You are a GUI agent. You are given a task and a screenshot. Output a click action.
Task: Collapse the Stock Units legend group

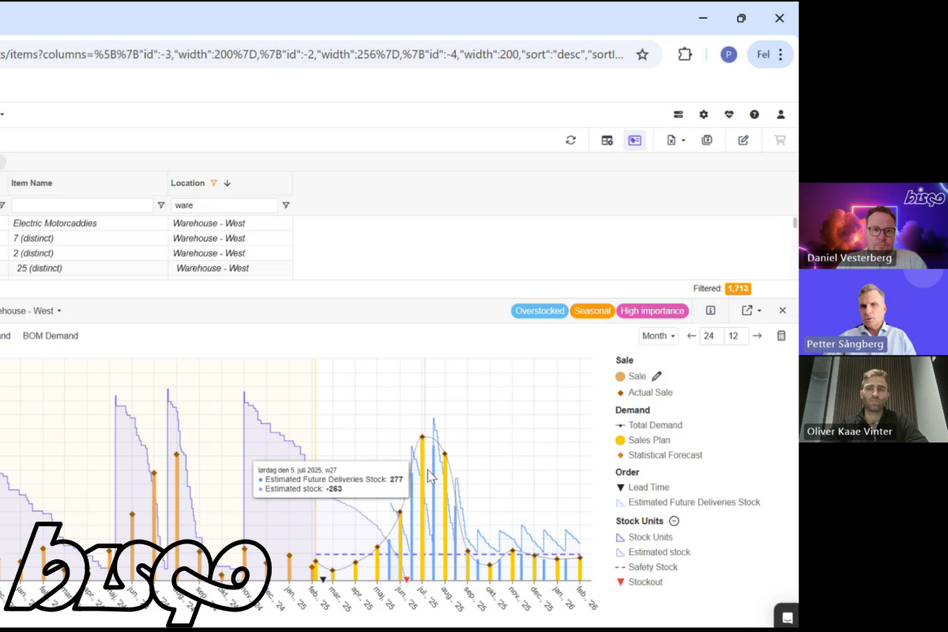click(x=674, y=521)
